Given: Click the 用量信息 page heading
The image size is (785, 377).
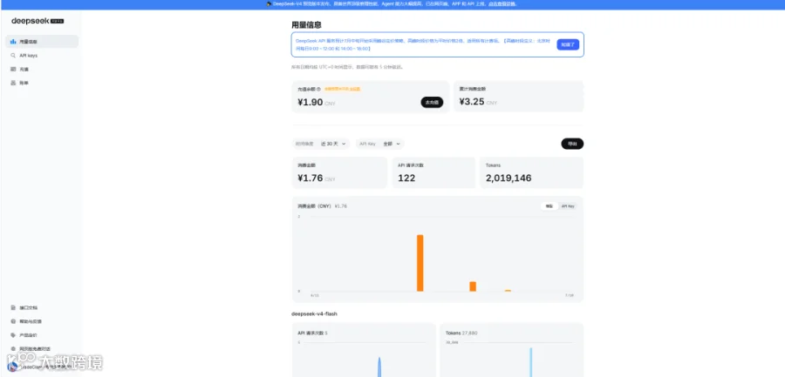Looking at the screenshot, I should pyautogui.click(x=306, y=24).
